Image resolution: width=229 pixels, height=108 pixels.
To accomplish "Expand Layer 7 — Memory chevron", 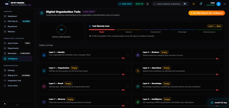I will click(x=128, y=102).
